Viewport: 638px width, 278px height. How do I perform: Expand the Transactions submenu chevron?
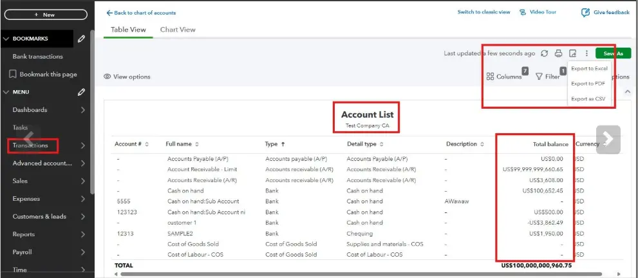[82, 145]
